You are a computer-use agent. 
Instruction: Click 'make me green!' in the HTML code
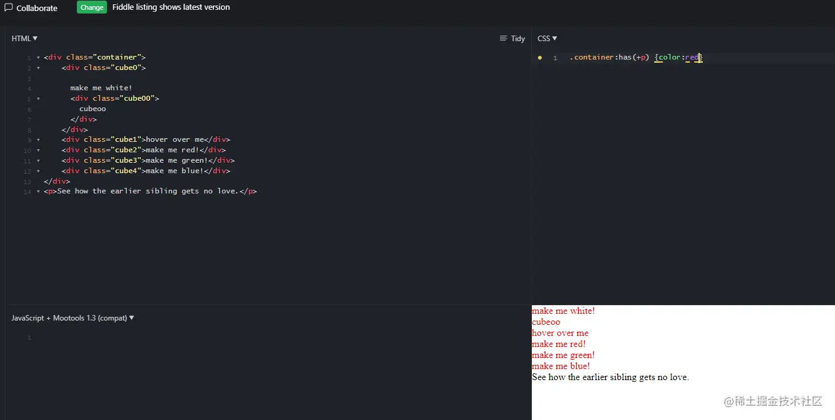(x=176, y=160)
